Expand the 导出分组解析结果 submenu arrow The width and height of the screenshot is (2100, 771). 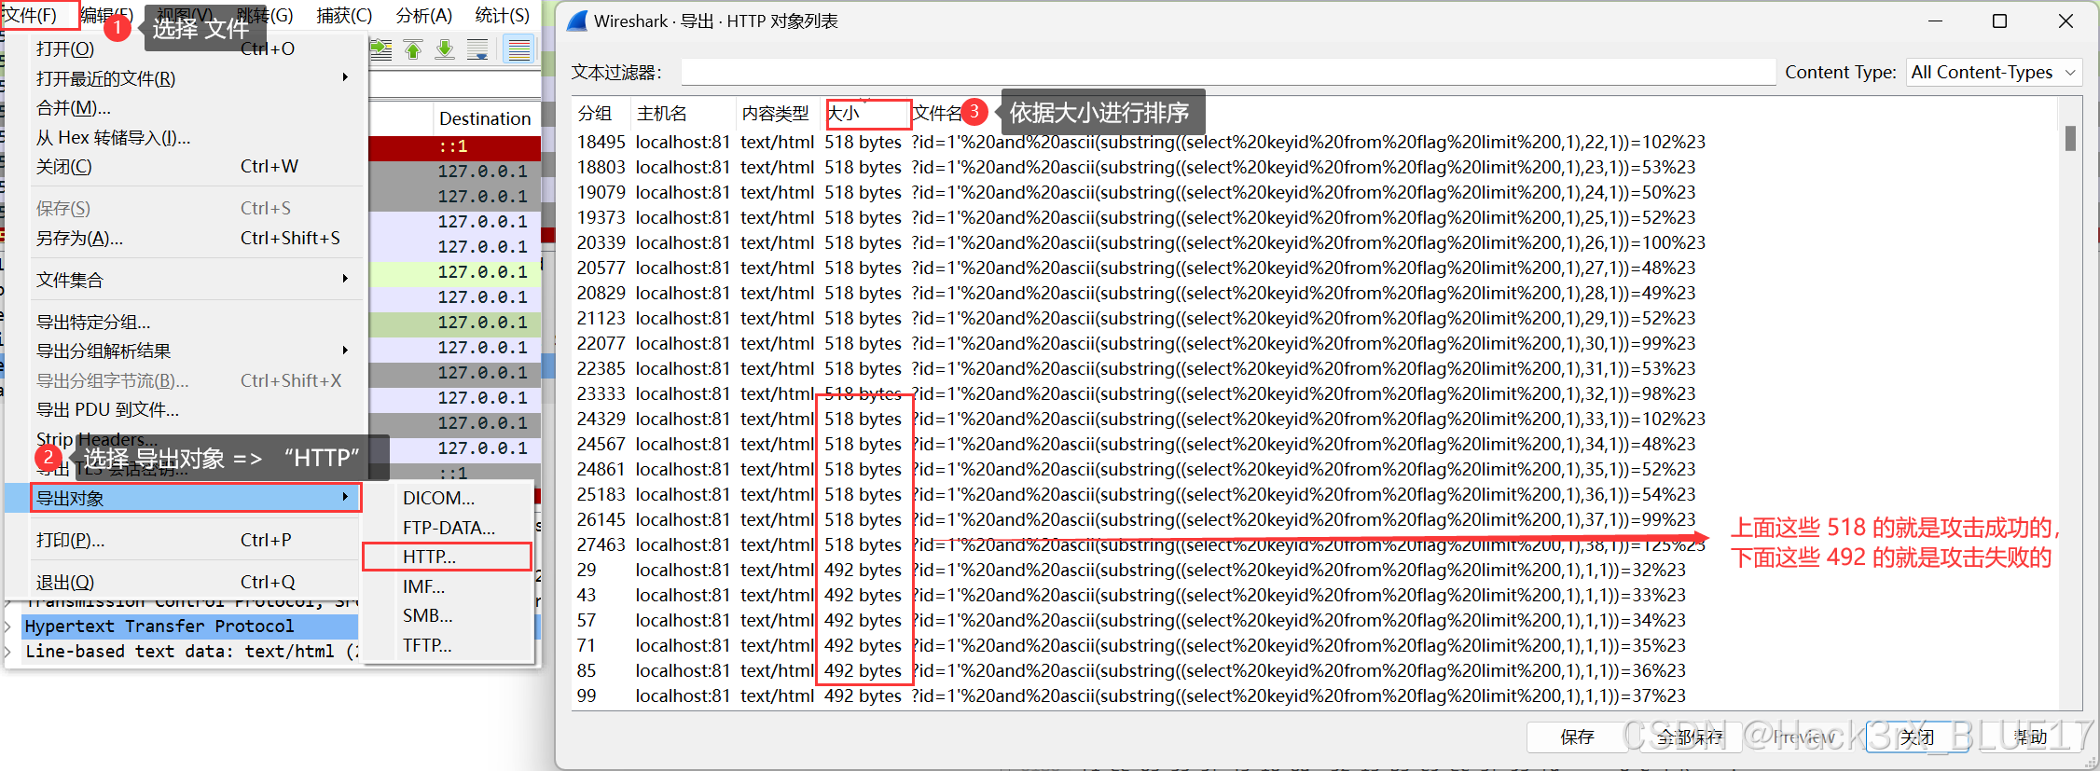(x=345, y=351)
